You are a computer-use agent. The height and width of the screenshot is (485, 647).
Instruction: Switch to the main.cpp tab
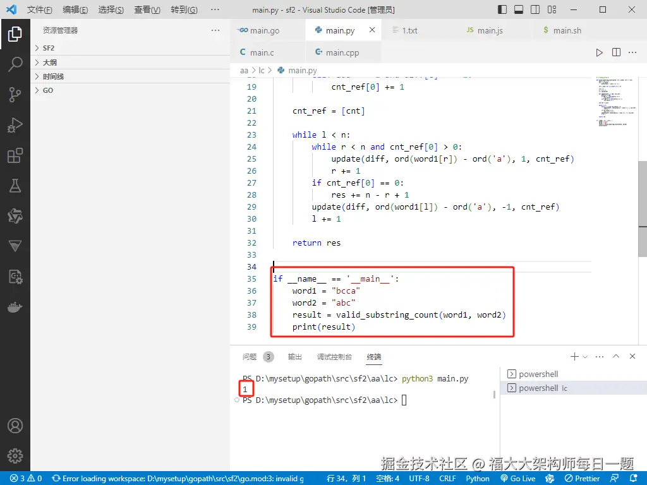[343, 52]
